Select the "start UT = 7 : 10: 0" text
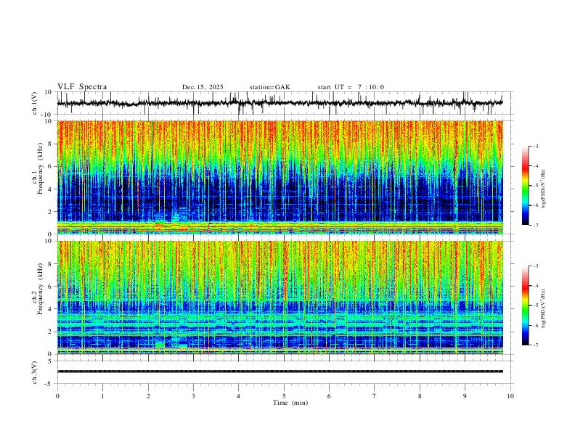Image resolution: width=575 pixels, height=444 pixels. pos(351,87)
